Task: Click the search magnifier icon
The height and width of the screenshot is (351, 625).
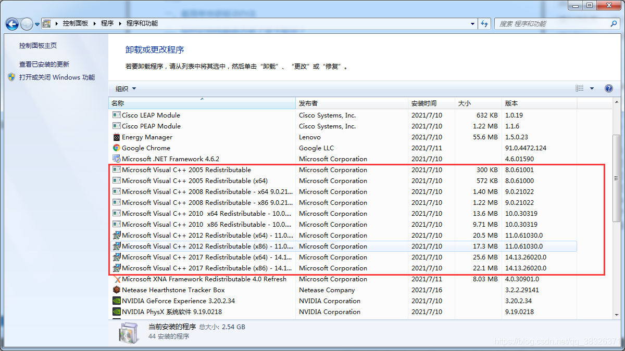Action: click(614, 23)
